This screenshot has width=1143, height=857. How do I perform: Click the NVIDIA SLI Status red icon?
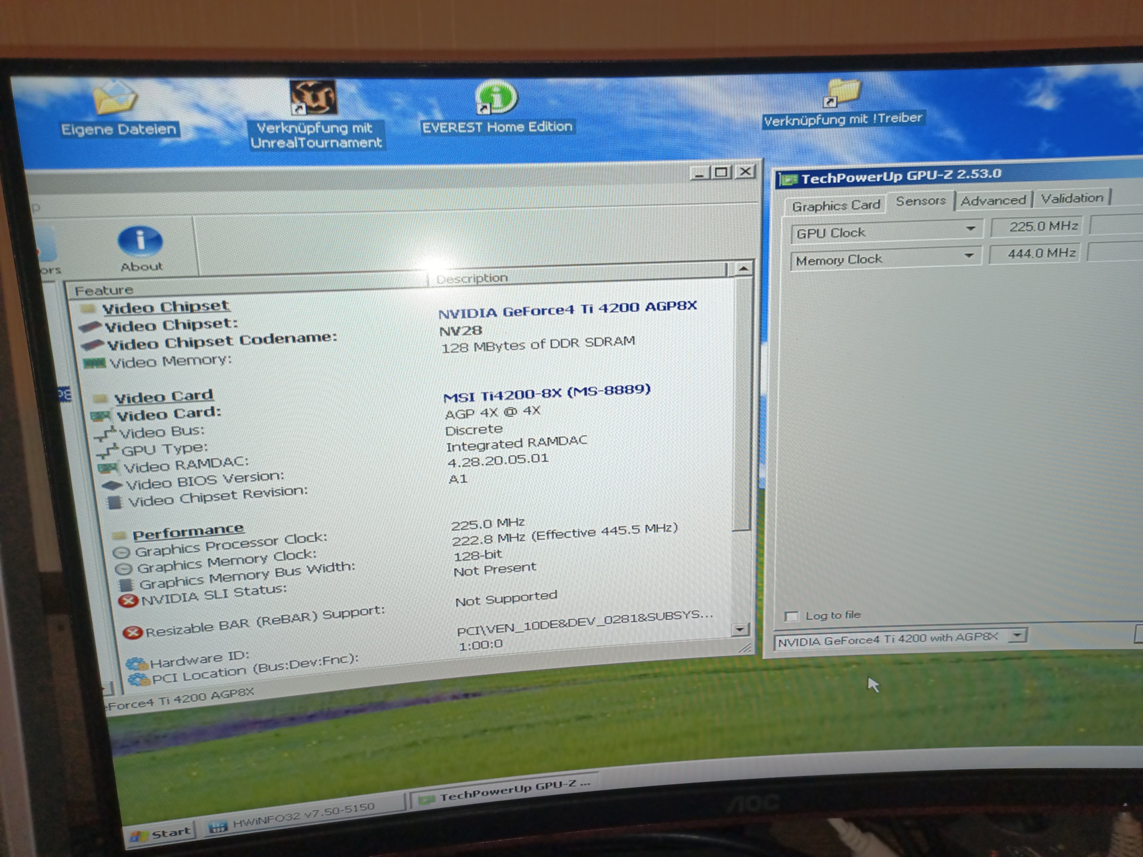click(128, 601)
